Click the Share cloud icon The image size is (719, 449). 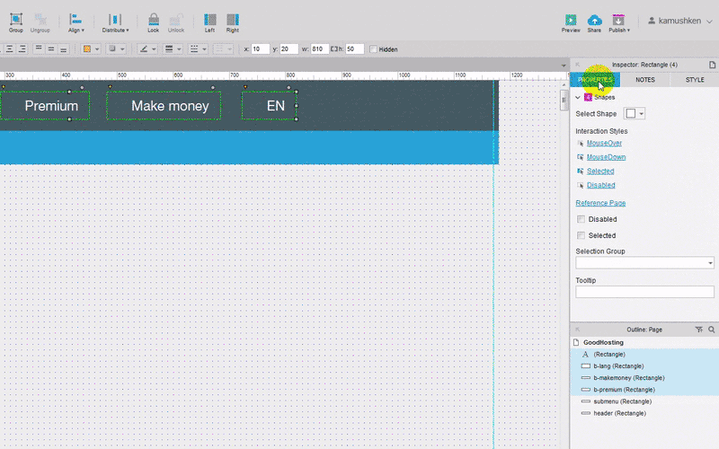click(594, 20)
